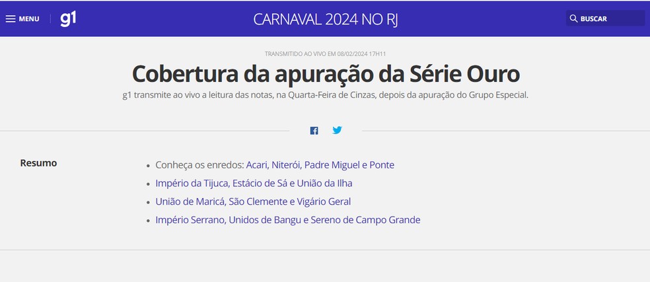Click the Cobertura da apuração headline
This screenshot has height=282, width=650.
[326, 73]
